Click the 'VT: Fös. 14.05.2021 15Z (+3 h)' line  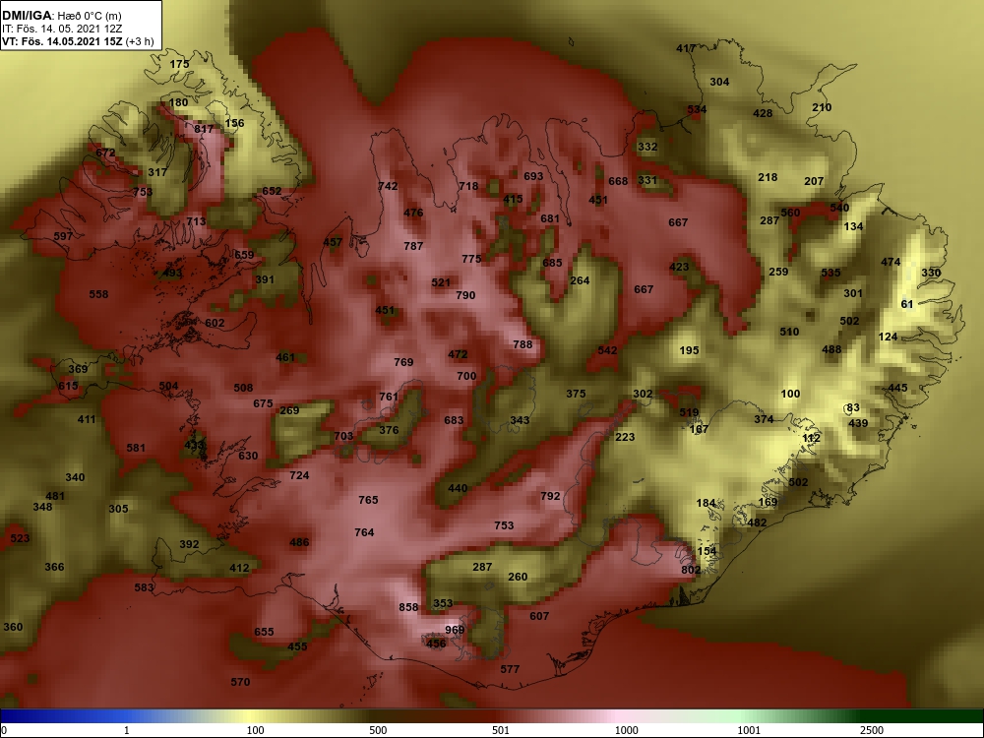[x=78, y=41]
